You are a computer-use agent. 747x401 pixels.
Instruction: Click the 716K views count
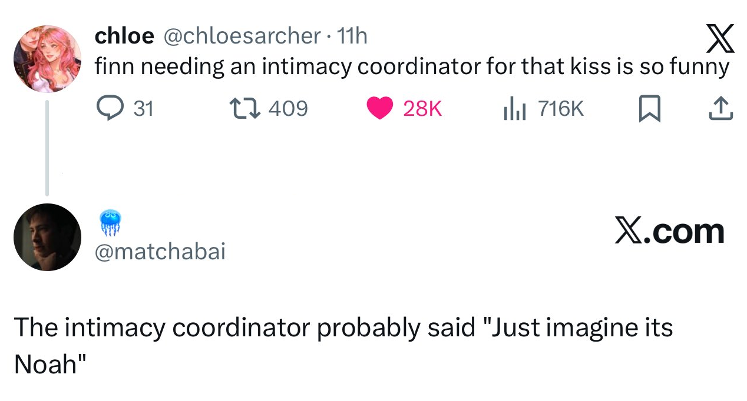coord(561,109)
